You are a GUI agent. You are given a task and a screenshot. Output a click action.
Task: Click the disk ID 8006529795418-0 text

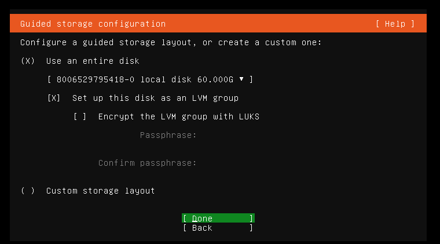96,79
